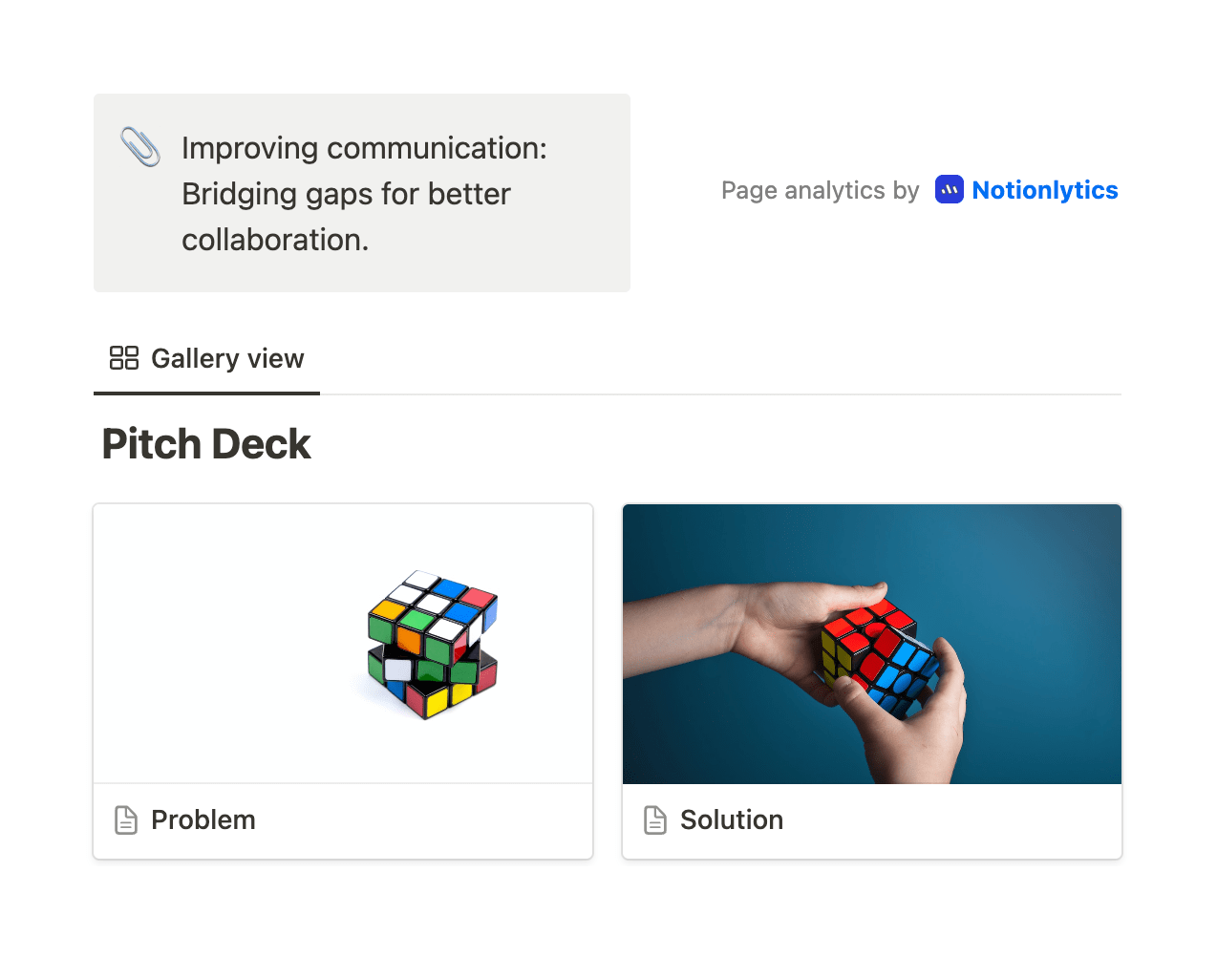
Task: Click the Gallery view grid icon
Action: tap(124, 358)
